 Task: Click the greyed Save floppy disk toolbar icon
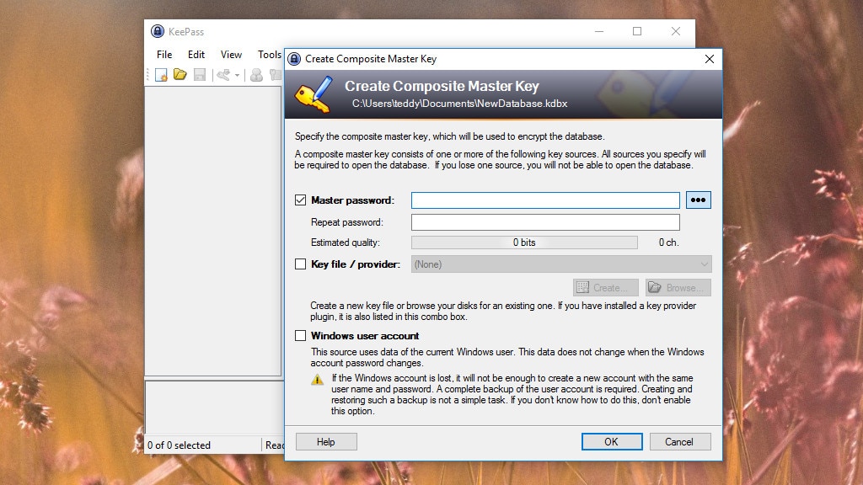[x=199, y=75]
